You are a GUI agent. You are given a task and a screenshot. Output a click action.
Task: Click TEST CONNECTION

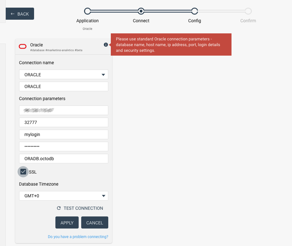(x=80, y=208)
